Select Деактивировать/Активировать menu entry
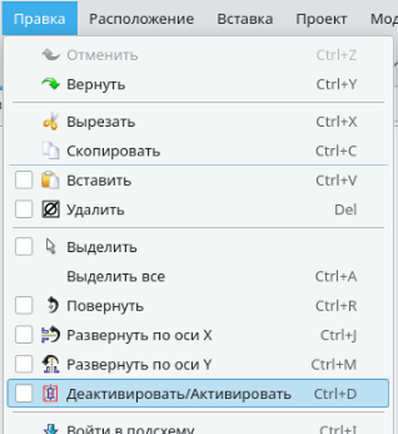Image resolution: width=398 pixels, height=434 pixels. coord(198,393)
